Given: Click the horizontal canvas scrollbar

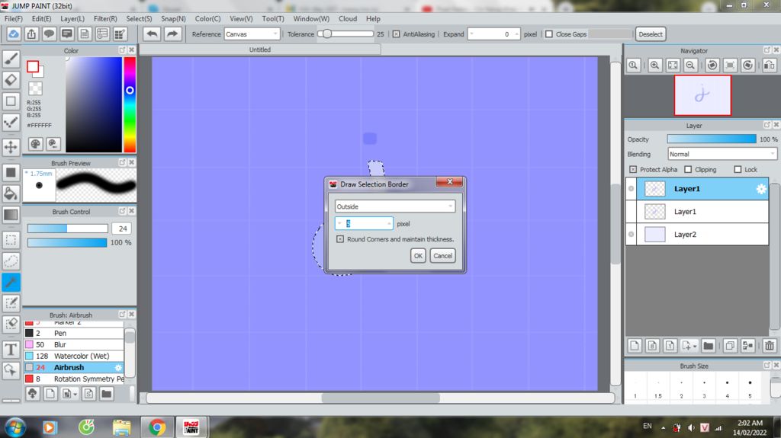Looking at the screenshot, I should [x=380, y=398].
